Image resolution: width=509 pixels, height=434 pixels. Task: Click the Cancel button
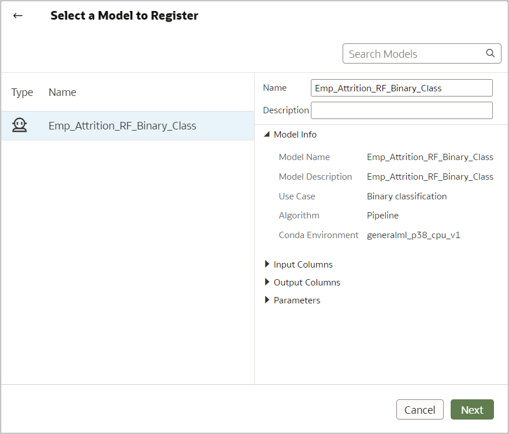(419, 410)
